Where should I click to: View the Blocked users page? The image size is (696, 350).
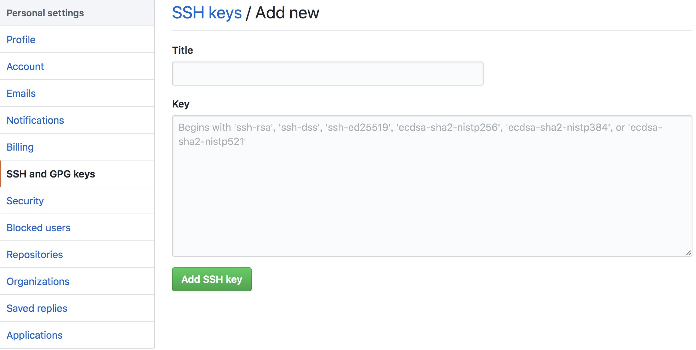coord(38,228)
